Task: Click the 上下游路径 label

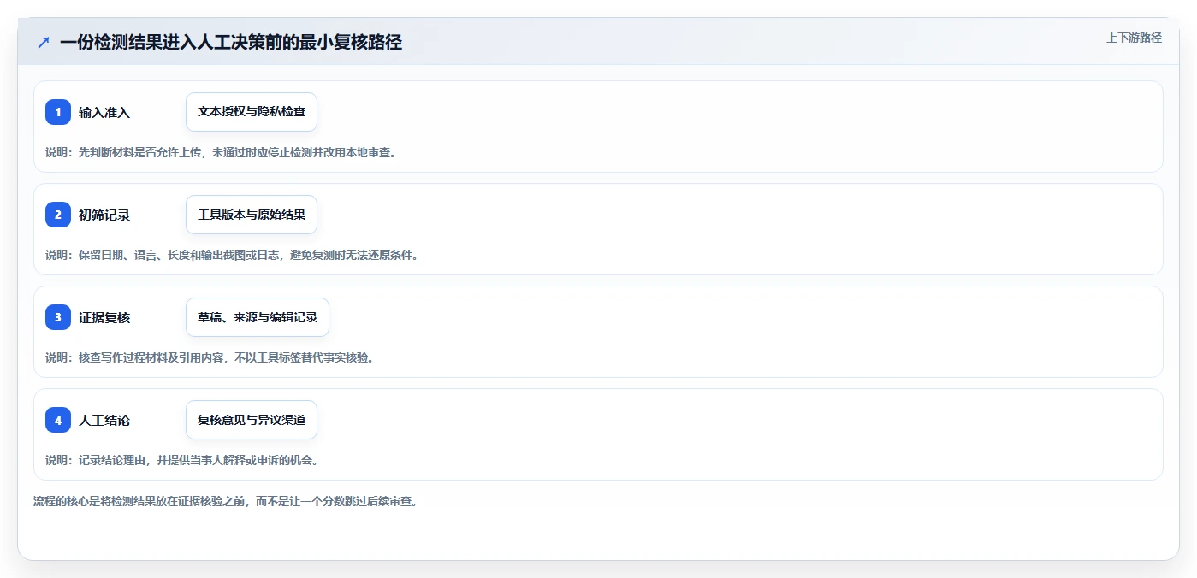Action: (x=1134, y=38)
